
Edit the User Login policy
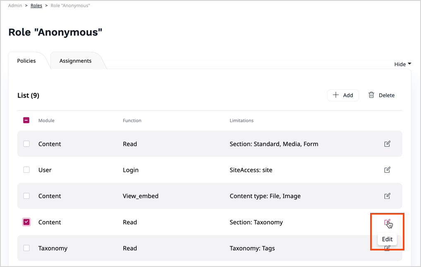click(x=387, y=170)
